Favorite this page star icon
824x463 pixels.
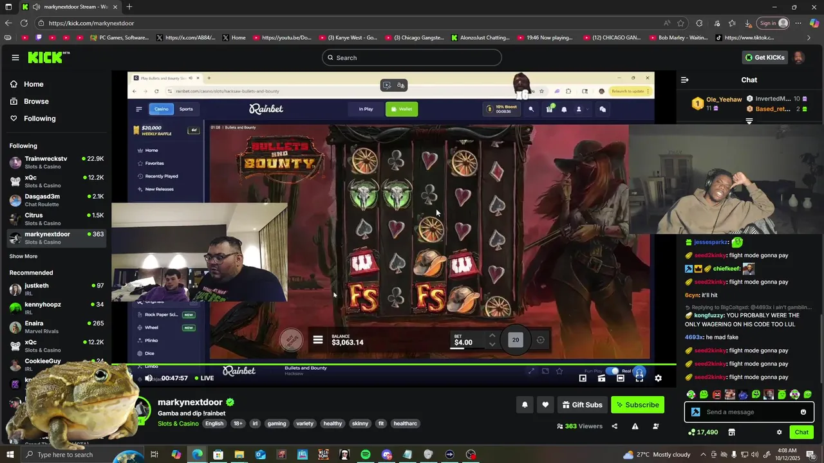[681, 23]
